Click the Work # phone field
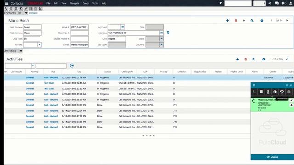 pos(79,27)
